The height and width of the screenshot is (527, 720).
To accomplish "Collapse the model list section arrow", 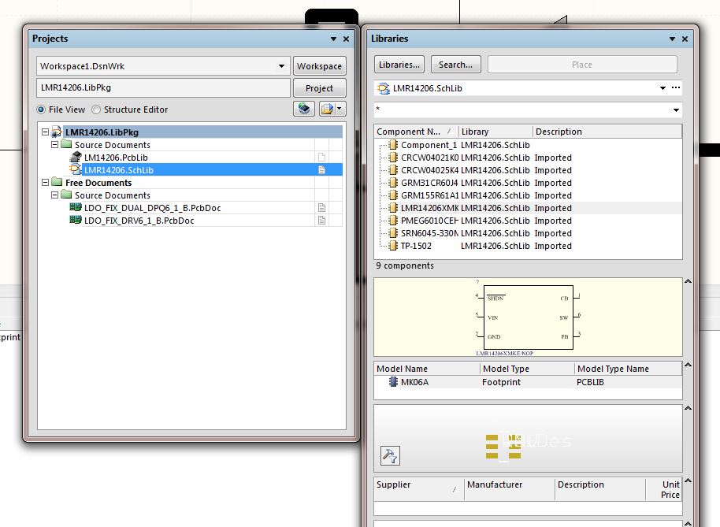I will [x=688, y=365].
